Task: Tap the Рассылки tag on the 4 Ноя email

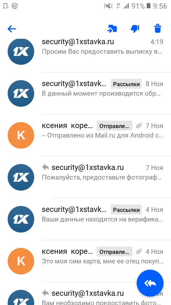Action: (126, 210)
